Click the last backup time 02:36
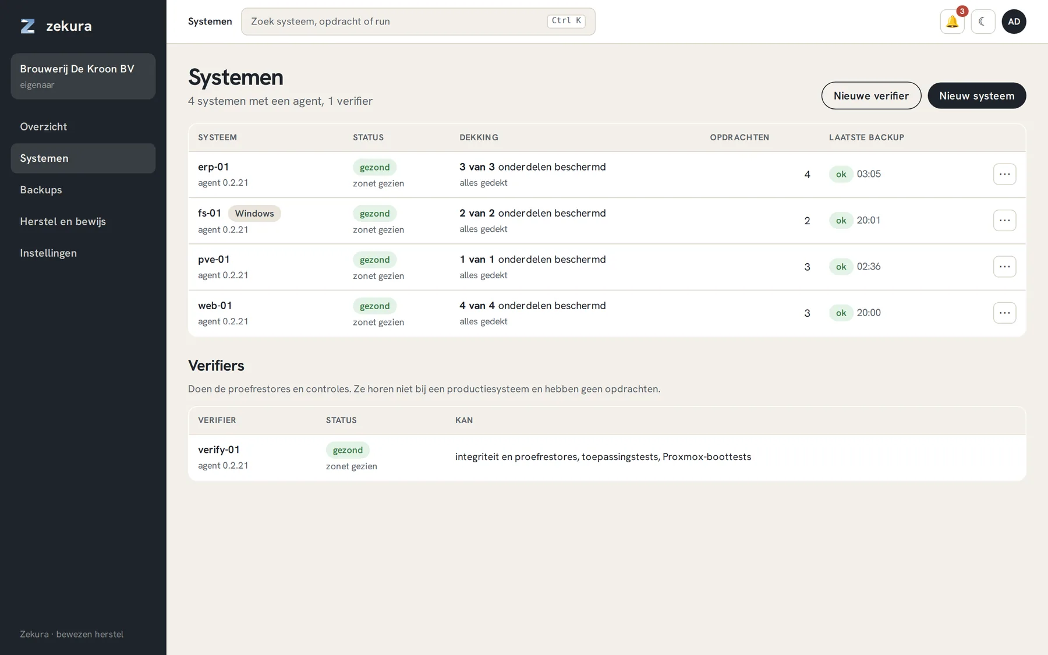 pyautogui.click(x=869, y=267)
